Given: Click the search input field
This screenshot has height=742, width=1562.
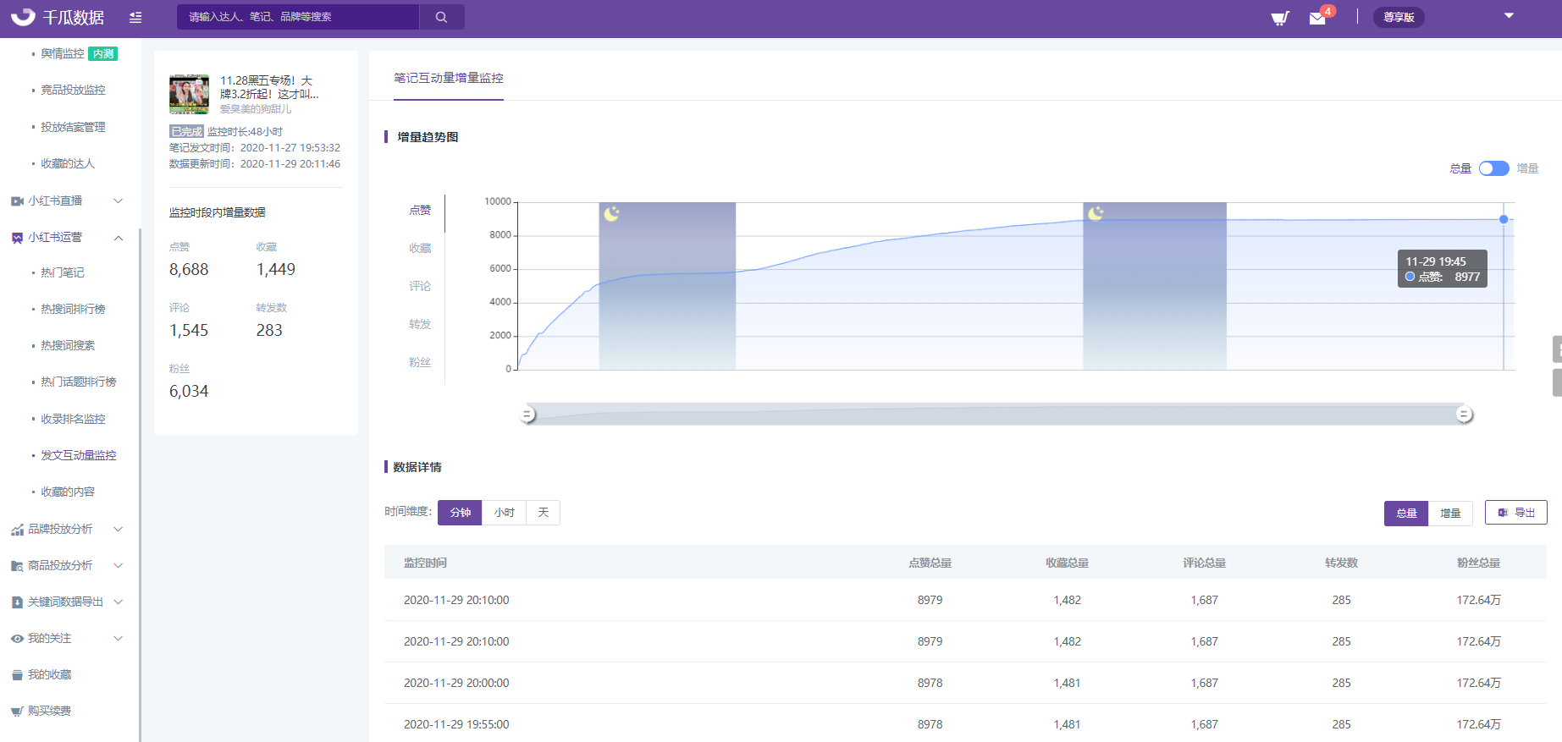Looking at the screenshot, I should tap(297, 17).
